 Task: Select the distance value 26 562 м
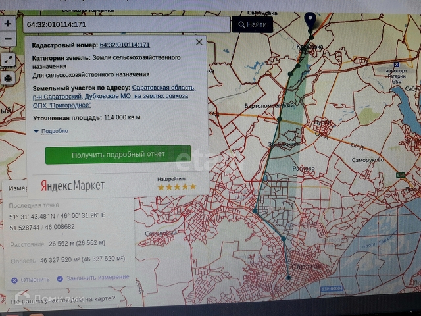tap(77, 243)
